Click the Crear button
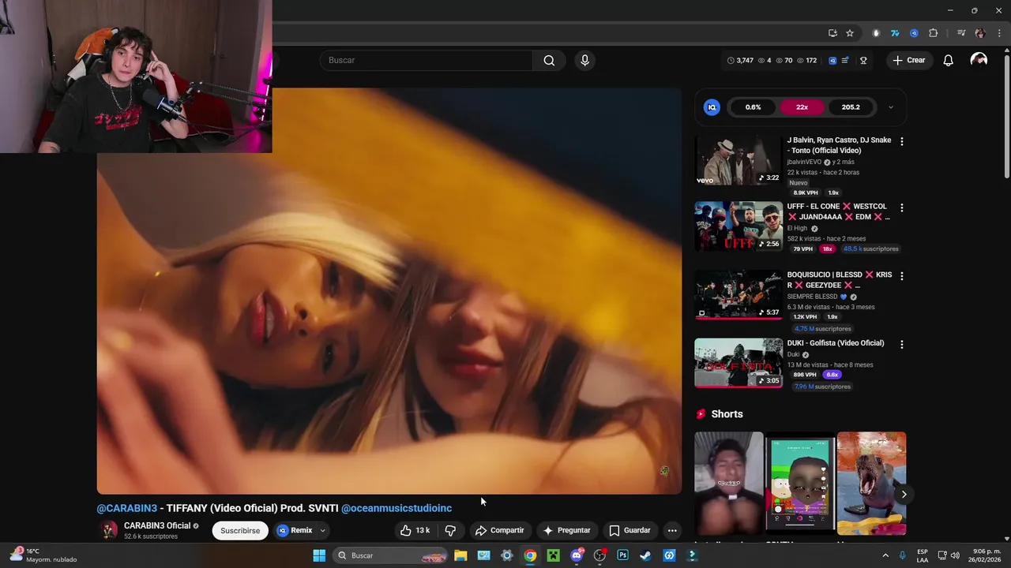This screenshot has height=568, width=1011. click(909, 61)
